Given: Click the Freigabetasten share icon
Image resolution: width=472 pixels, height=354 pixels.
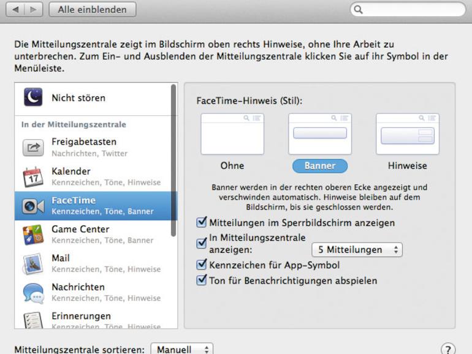Looking at the screenshot, I should [x=33, y=148].
